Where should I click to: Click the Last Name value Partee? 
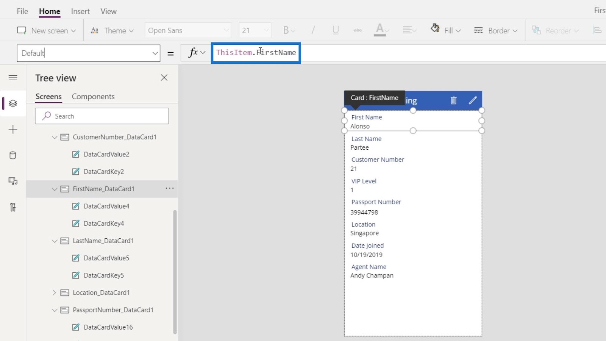359,148
